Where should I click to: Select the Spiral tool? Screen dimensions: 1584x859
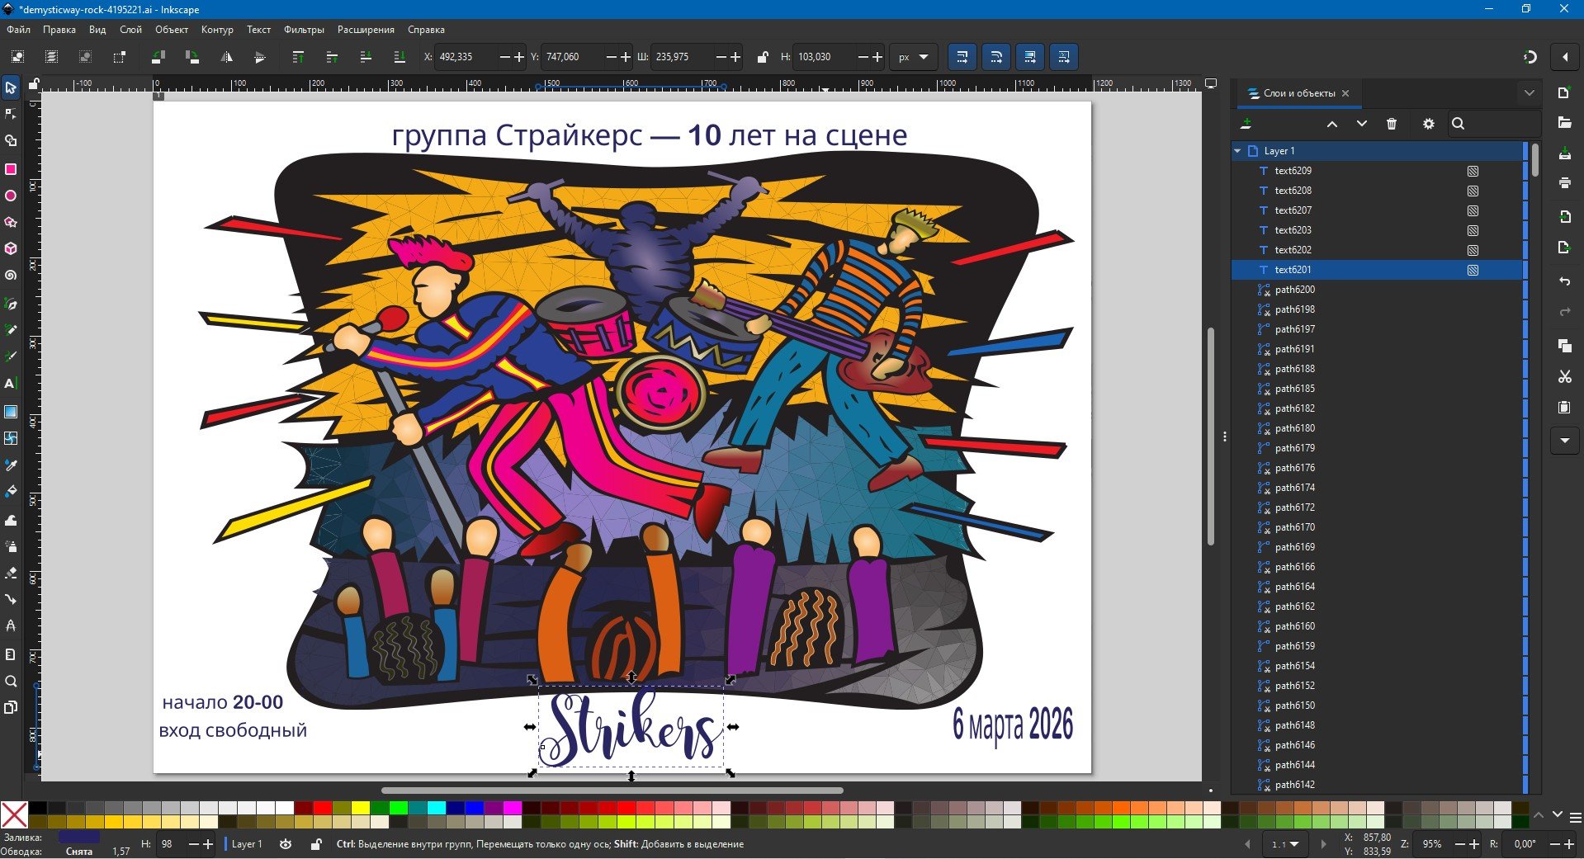11,276
